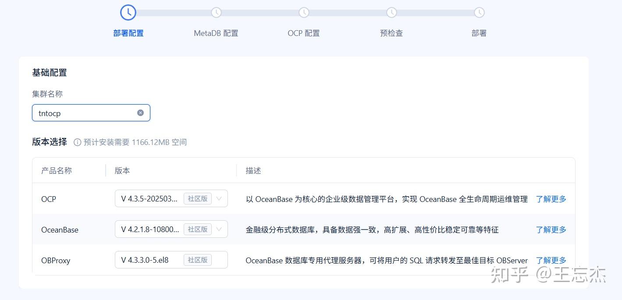Viewport: 622px width, 300px height.
Task: Open 了解更多 link for OBProxy
Action: (x=551, y=260)
